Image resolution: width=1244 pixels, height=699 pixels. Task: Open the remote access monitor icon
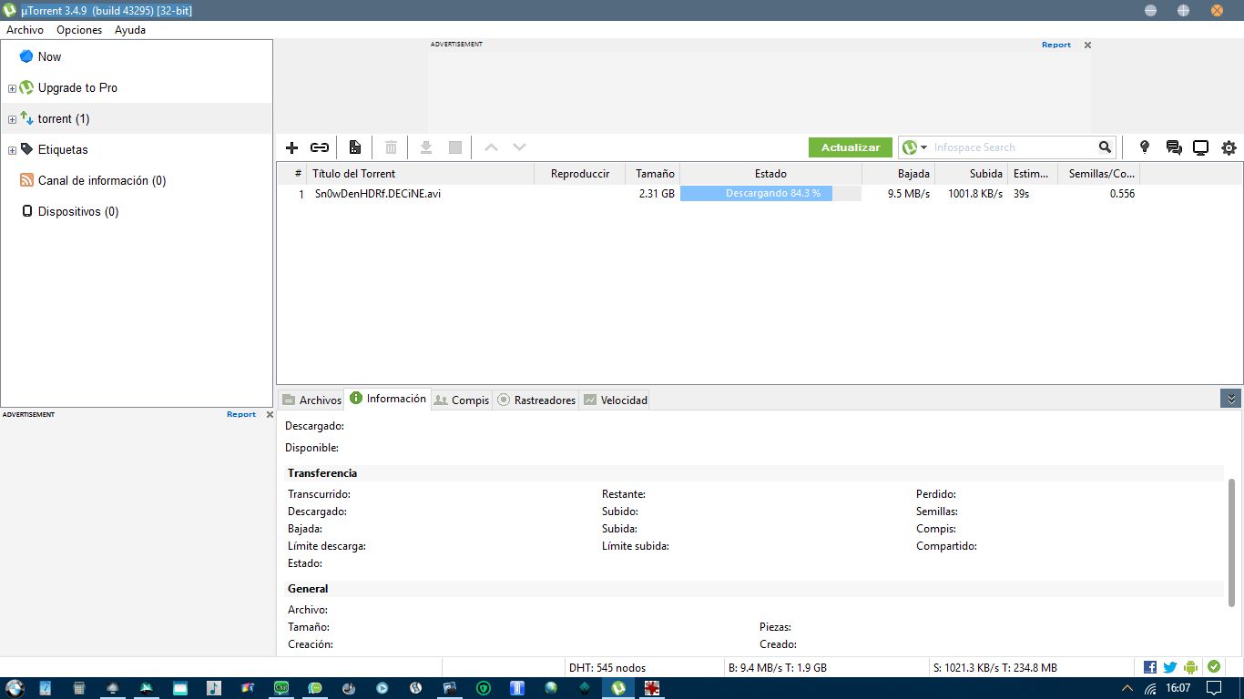1201,147
